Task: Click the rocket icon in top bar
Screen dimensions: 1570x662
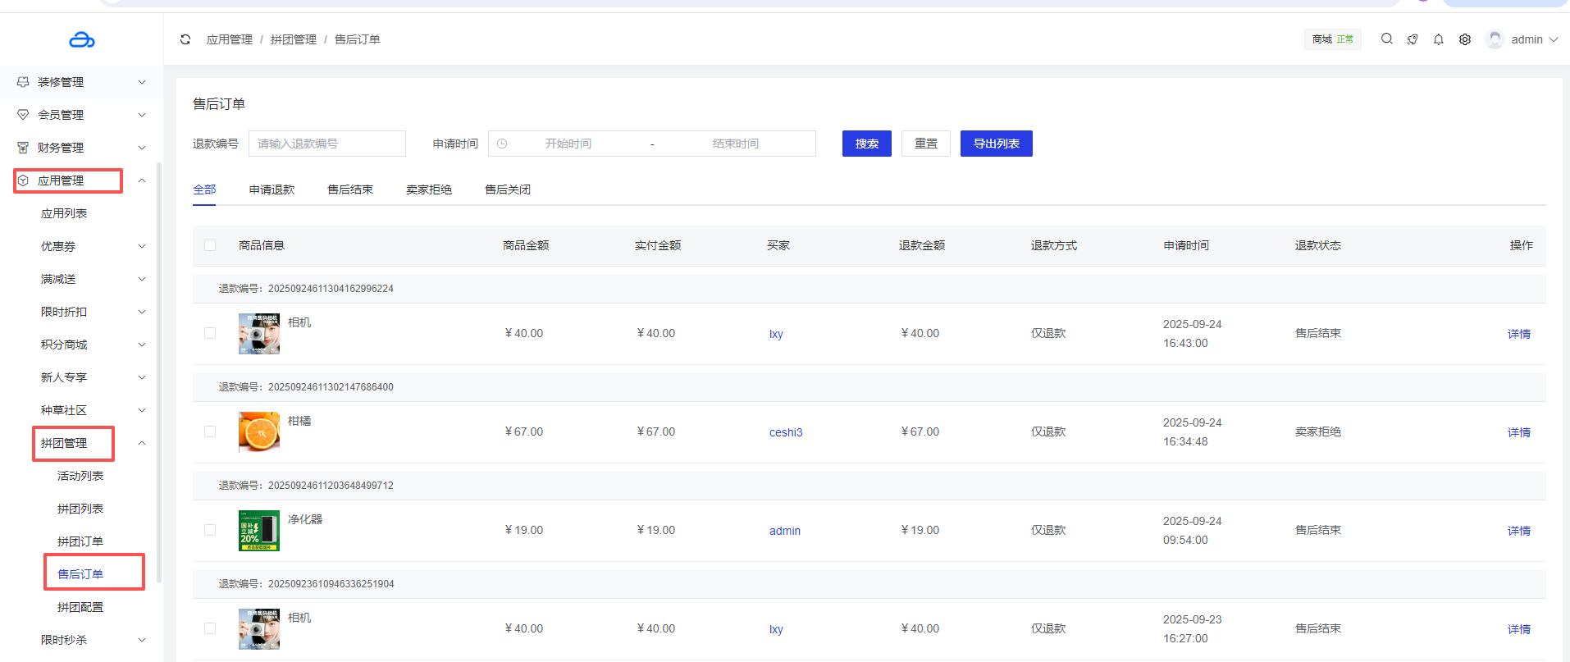Action: 1412,39
